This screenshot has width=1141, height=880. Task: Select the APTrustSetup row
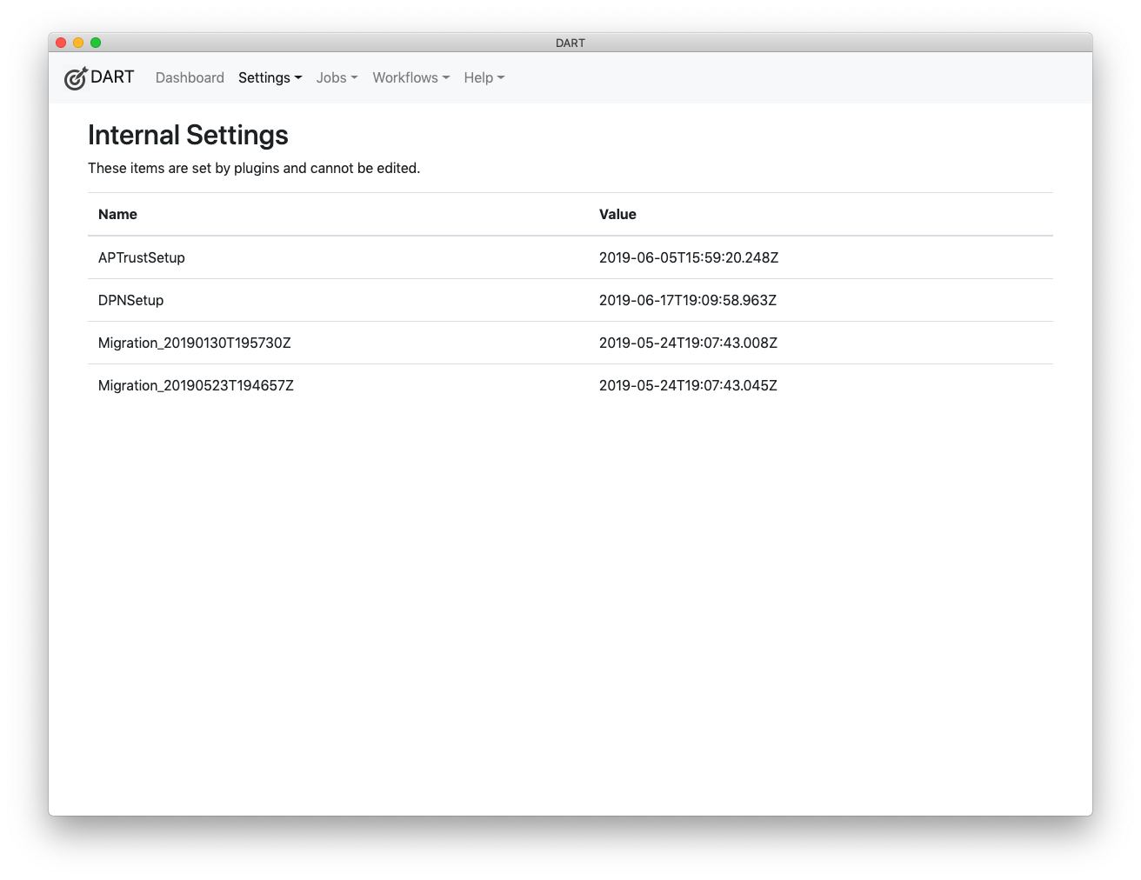click(142, 257)
